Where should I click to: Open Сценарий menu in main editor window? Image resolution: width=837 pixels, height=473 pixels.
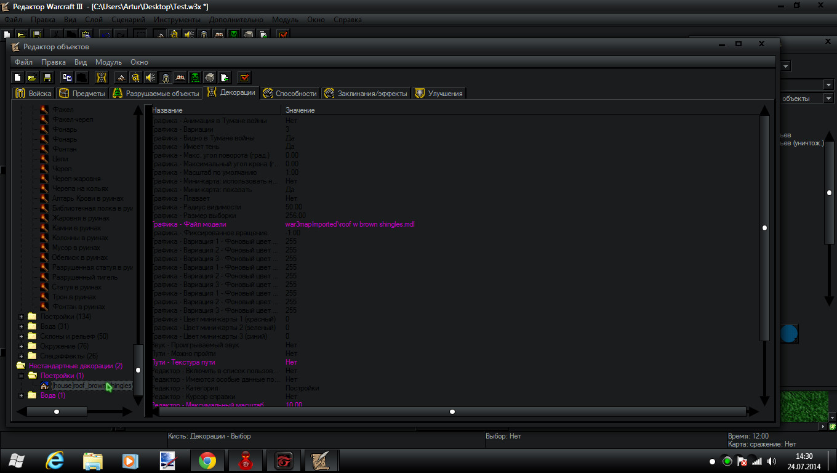tap(129, 20)
